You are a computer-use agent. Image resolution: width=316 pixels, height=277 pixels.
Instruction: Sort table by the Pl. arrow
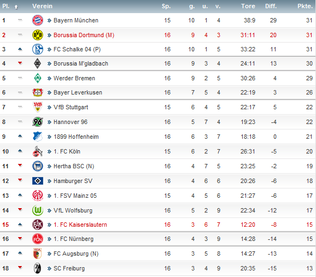click(16, 7)
